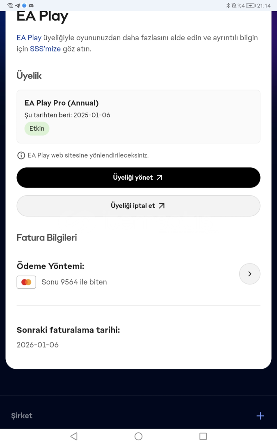This screenshot has width=277, height=444.
Task: Tap the Sonu 9564 ile biten card text
Action: click(74, 282)
